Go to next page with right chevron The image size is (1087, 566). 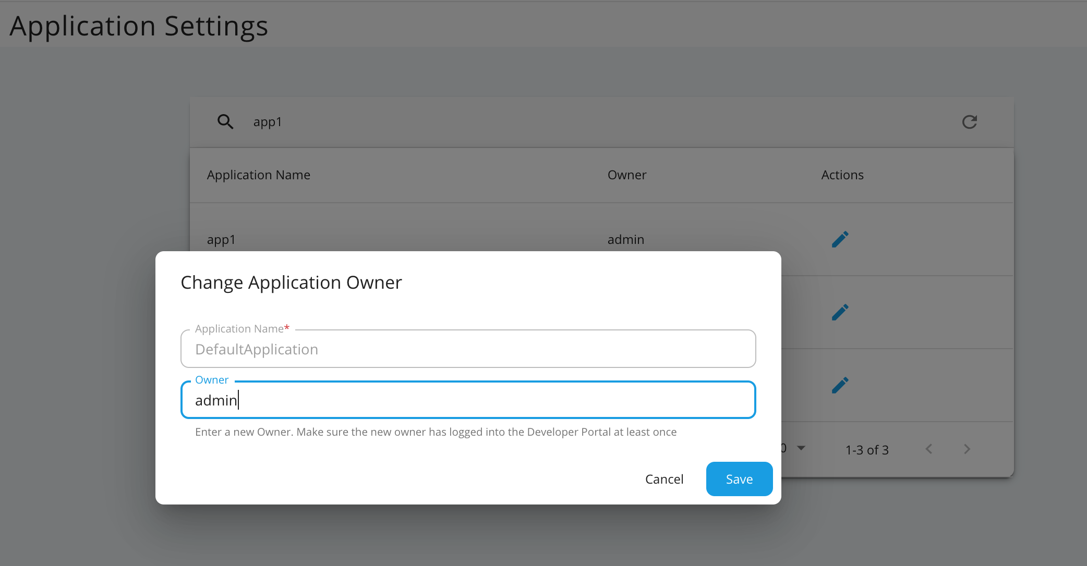coord(967,449)
